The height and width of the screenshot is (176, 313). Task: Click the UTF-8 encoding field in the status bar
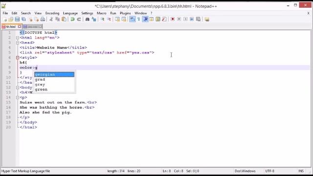click(x=269, y=171)
